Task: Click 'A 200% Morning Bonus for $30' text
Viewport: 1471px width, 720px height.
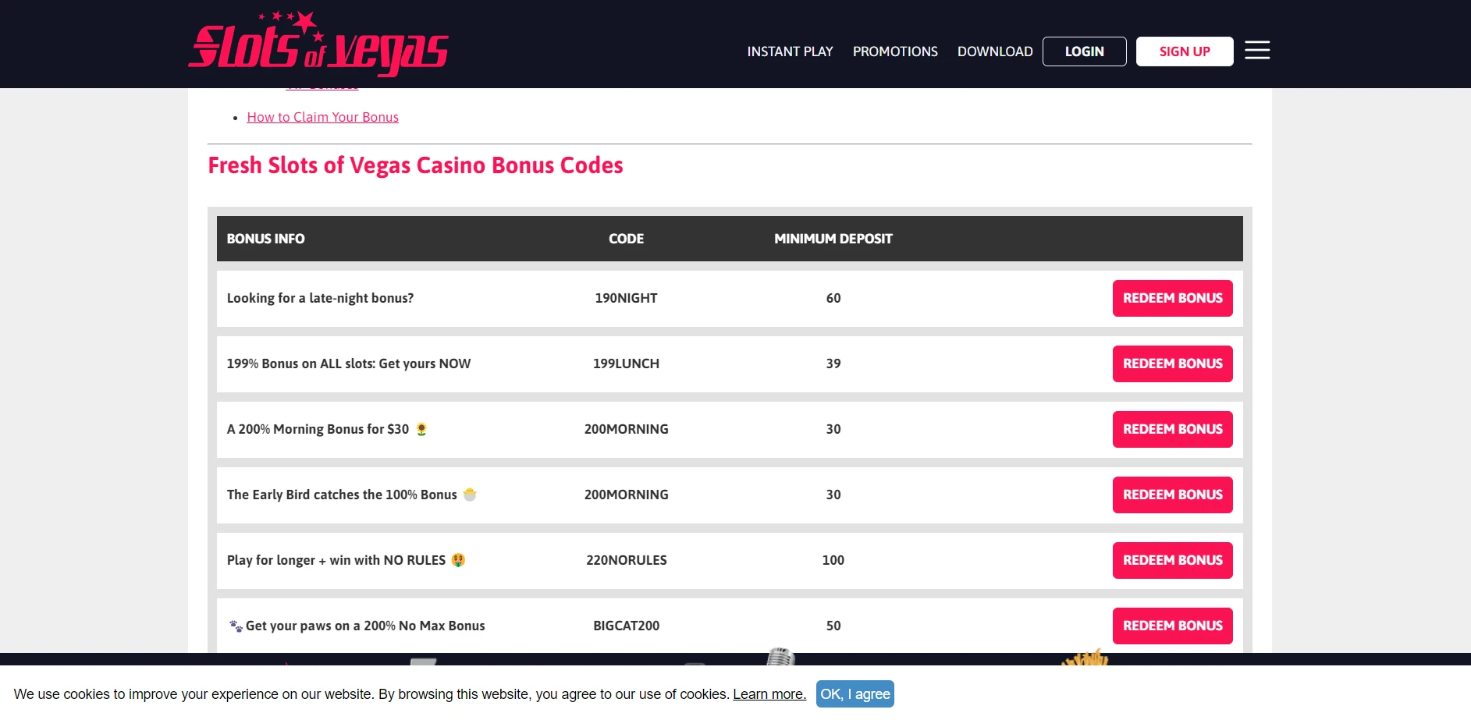Action: (318, 429)
